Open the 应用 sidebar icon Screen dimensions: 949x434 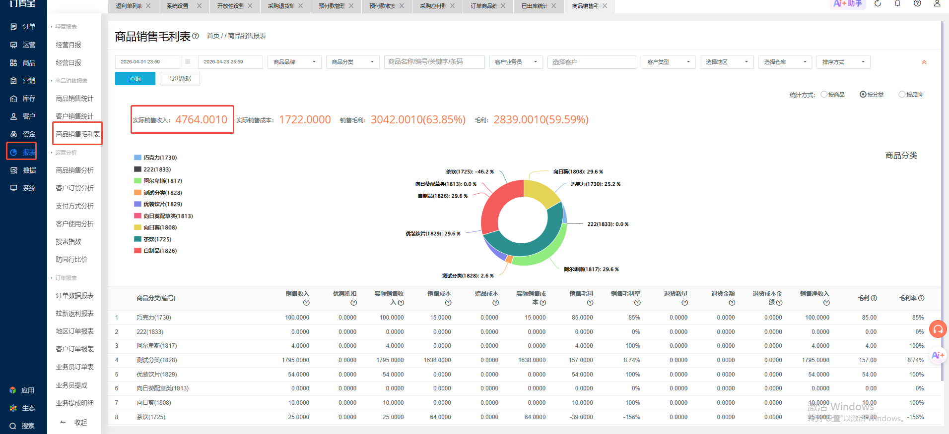click(13, 390)
